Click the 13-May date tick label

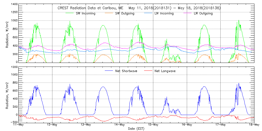click(86, 125)
